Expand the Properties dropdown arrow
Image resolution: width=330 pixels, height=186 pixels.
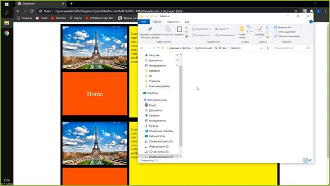259,37
